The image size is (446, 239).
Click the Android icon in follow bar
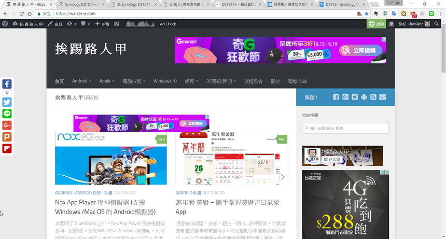point(364,97)
